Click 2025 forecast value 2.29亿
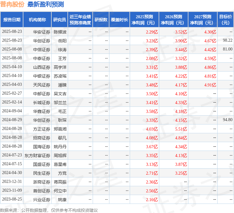The image size is (234, 213). 152,32
